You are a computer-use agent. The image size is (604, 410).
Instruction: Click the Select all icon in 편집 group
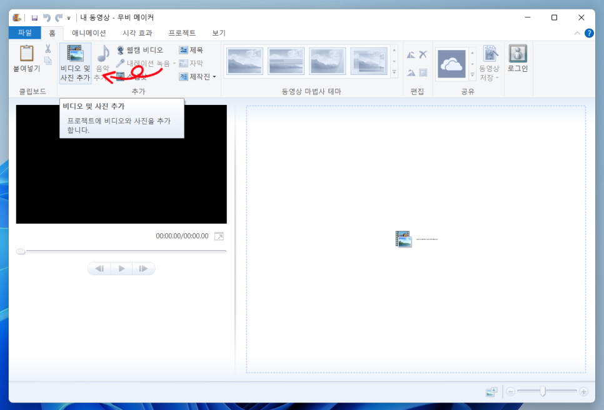tap(423, 72)
